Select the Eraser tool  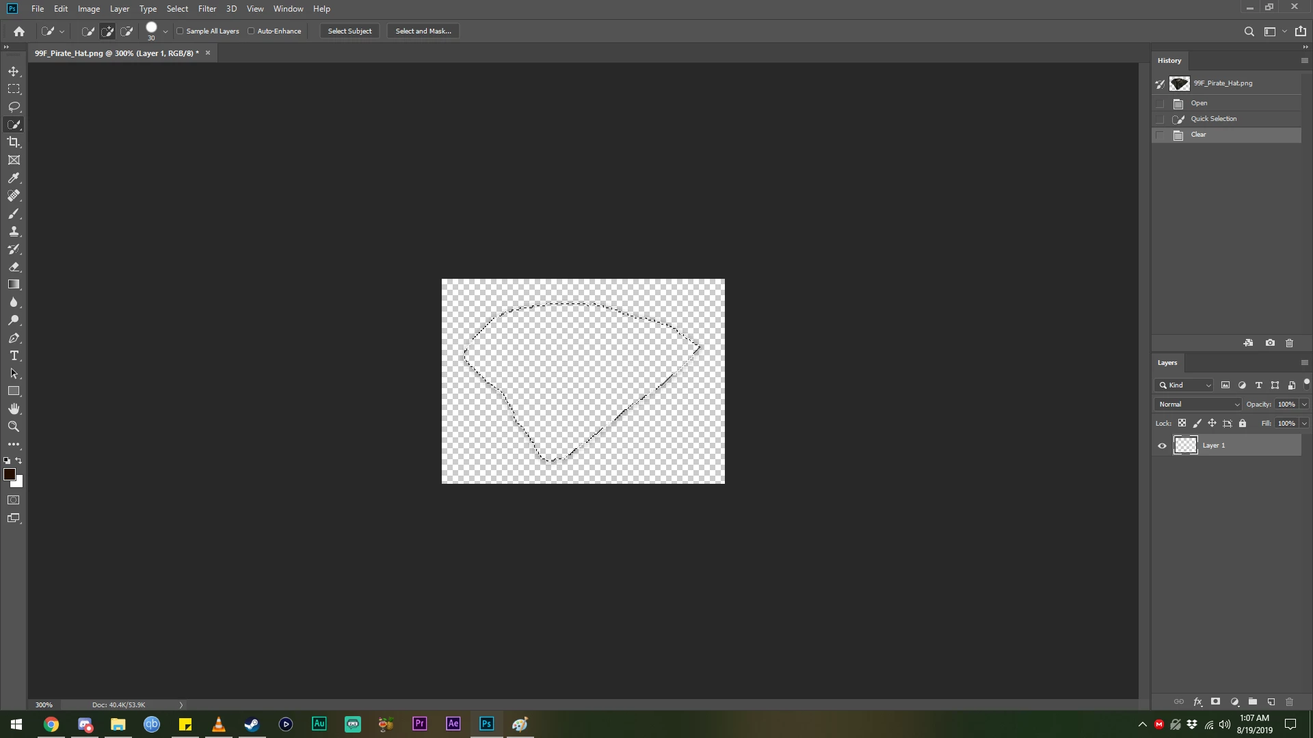pyautogui.click(x=14, y=267)
